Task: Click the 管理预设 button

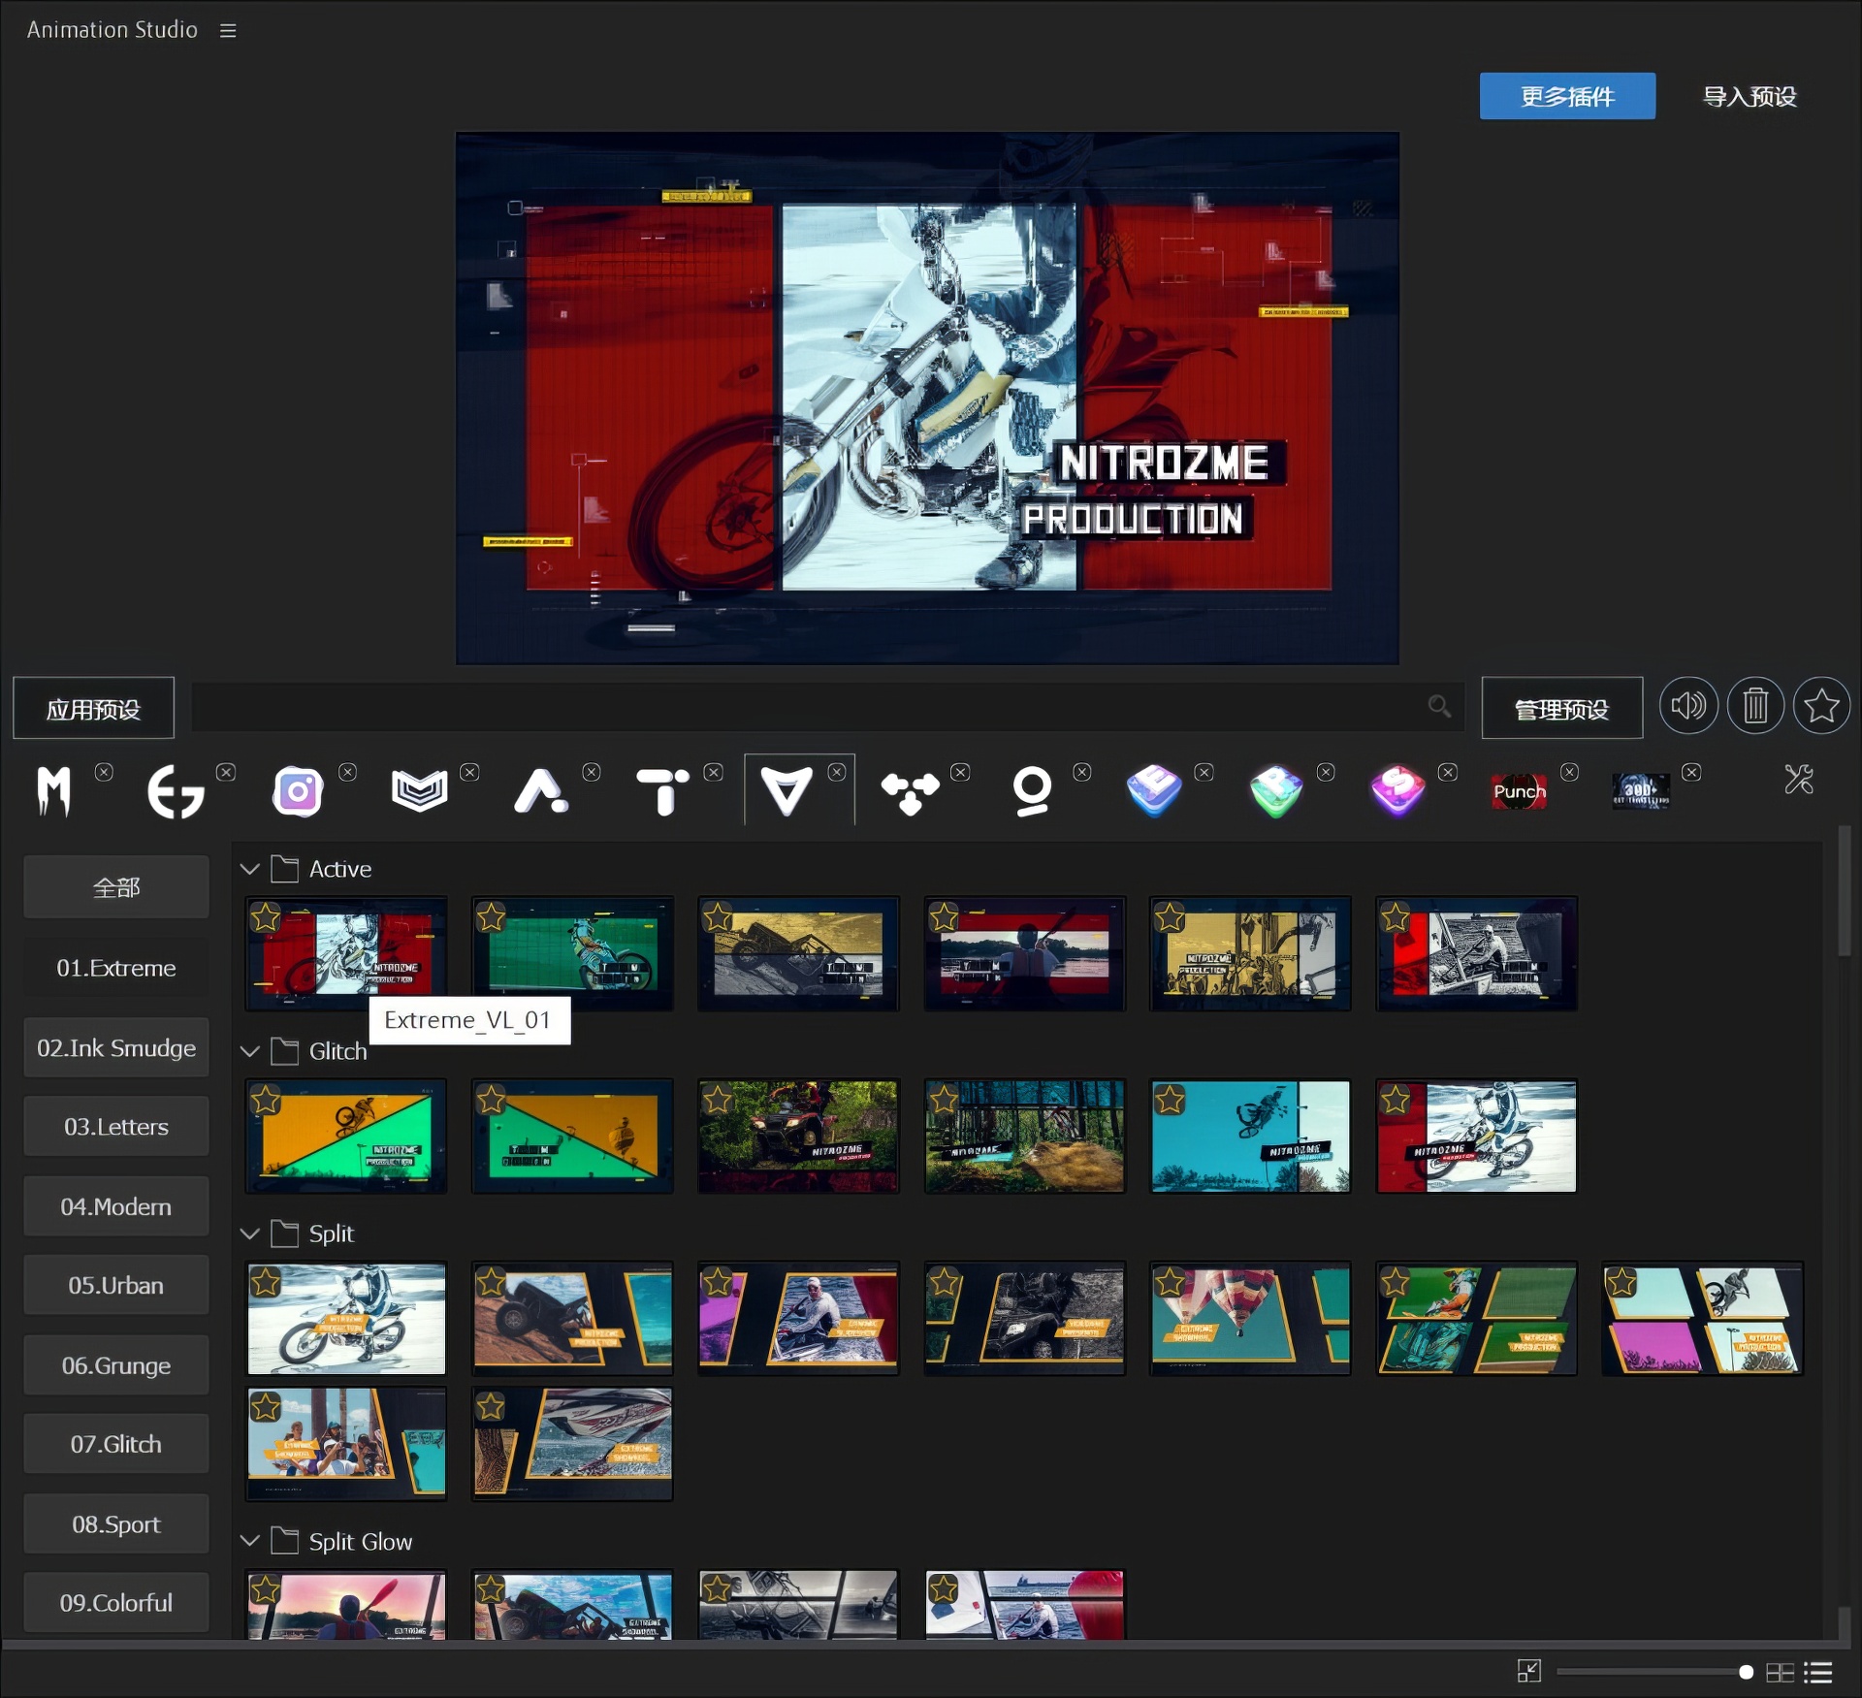Action: coord(1562,709)
